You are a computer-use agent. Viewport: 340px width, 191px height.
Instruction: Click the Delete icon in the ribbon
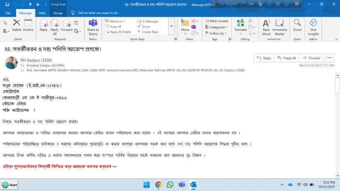17,25
